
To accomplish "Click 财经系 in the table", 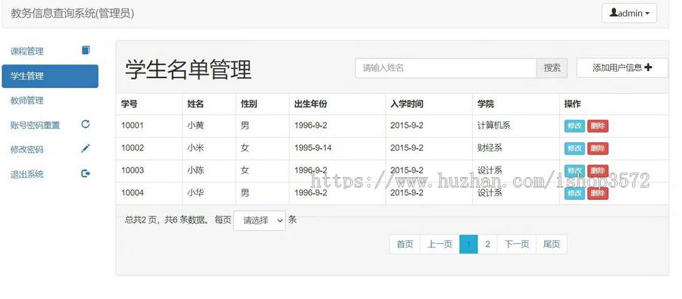I will click(x=490, y=148).
